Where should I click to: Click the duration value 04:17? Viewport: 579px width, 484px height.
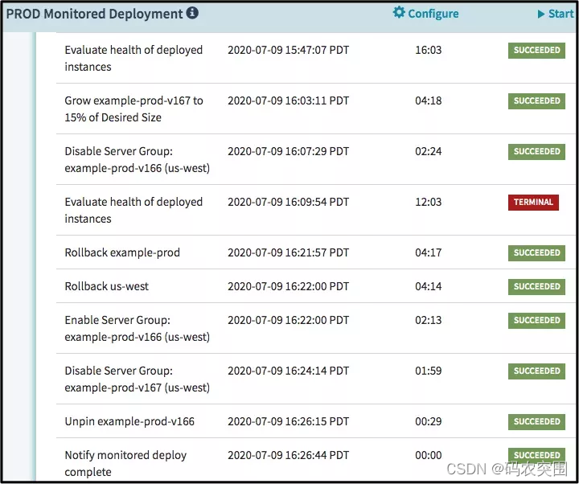coord(429,252)
